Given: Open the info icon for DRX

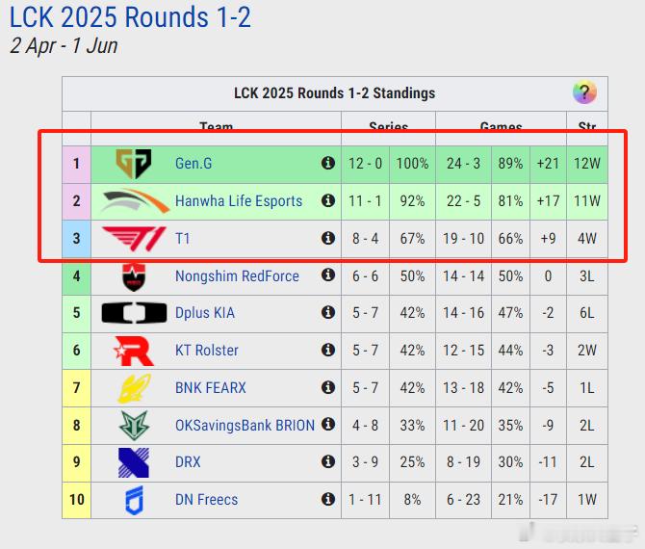Looking at the screenshot, I should (328, 461).
